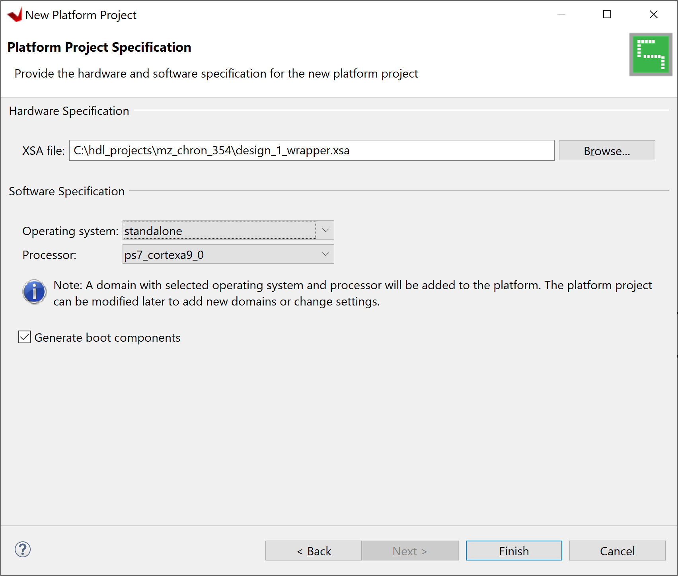Expand the Processor dropdown showing ps7_cortexa9_0
This screenshot has width=678, height=576.
pyautogui.click(x=220, y=255)
